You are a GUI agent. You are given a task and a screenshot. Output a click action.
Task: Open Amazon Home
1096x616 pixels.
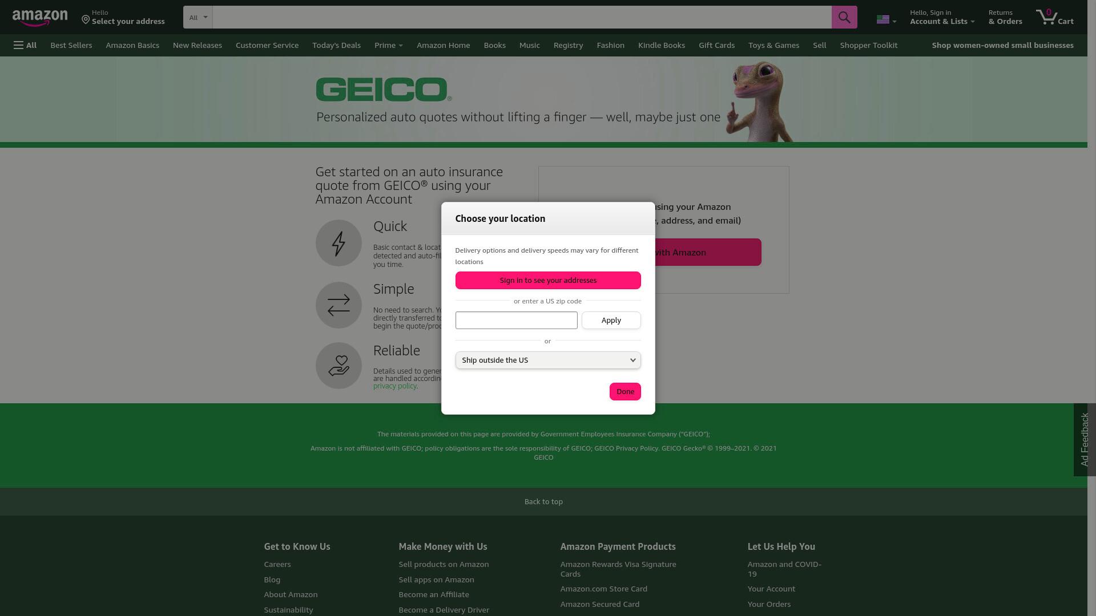click(x=443, y=45)
